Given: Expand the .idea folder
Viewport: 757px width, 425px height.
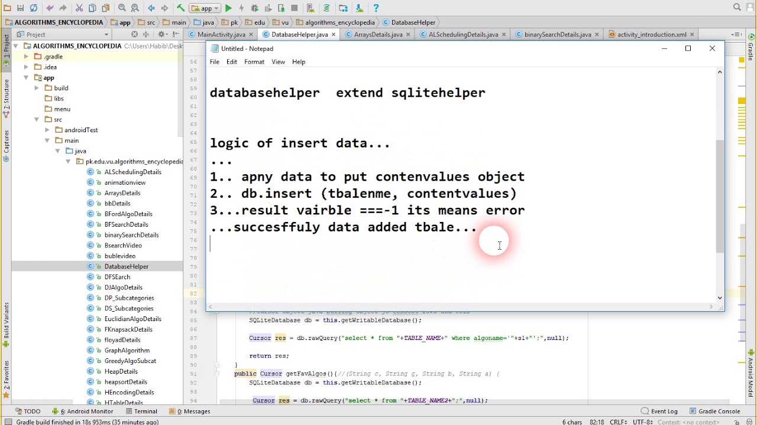Looking at the screenshot, I should pos(26,67).
